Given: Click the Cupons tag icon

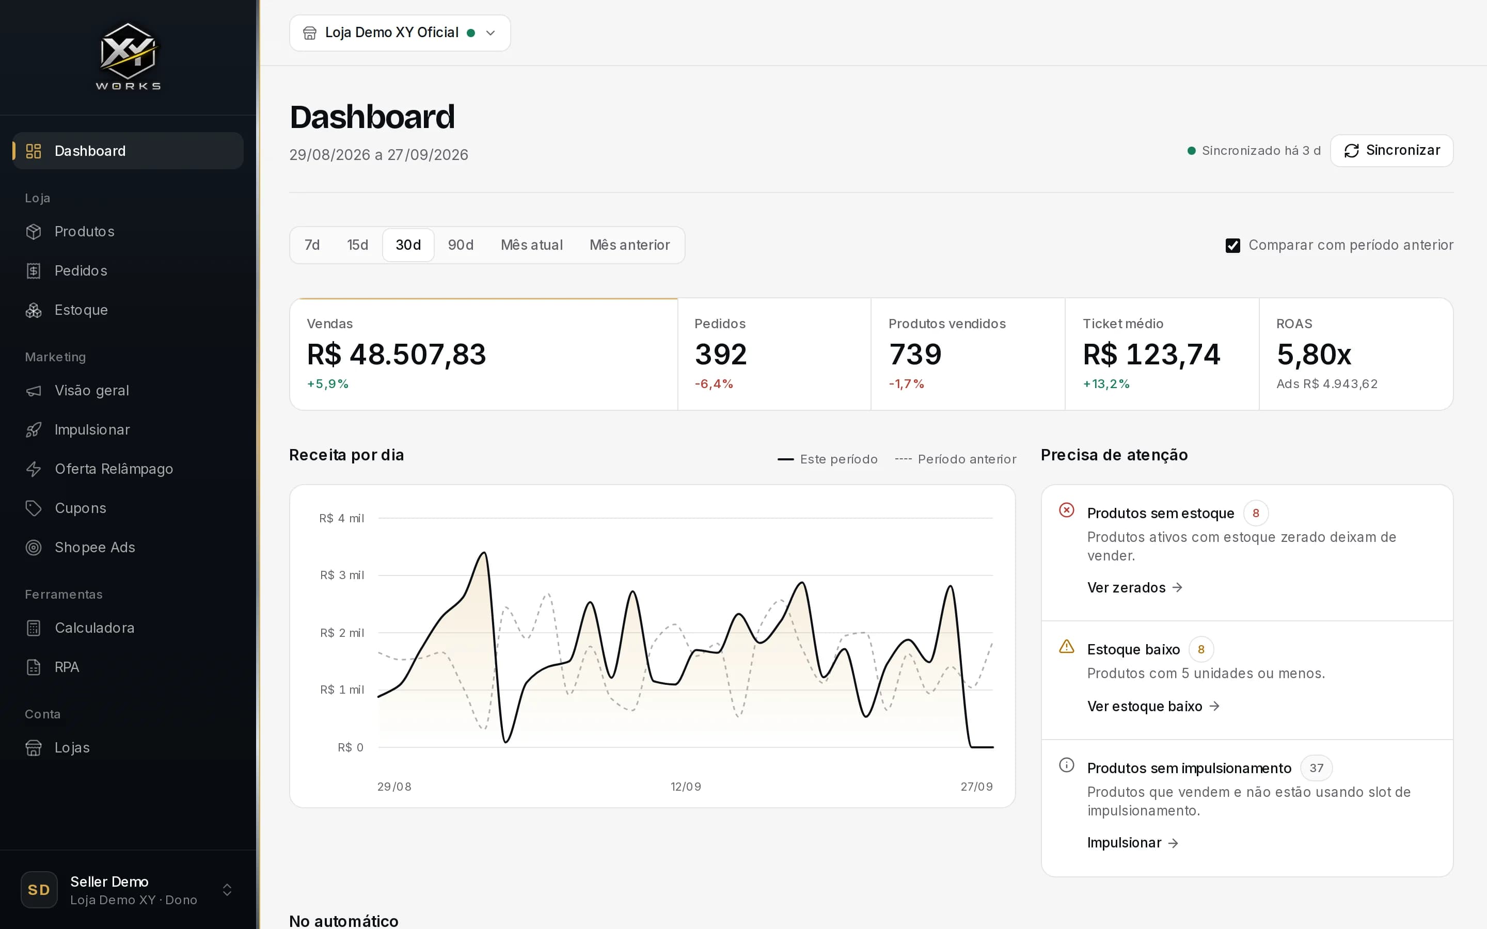Looking at the screenshot, I should pos(34,509).
